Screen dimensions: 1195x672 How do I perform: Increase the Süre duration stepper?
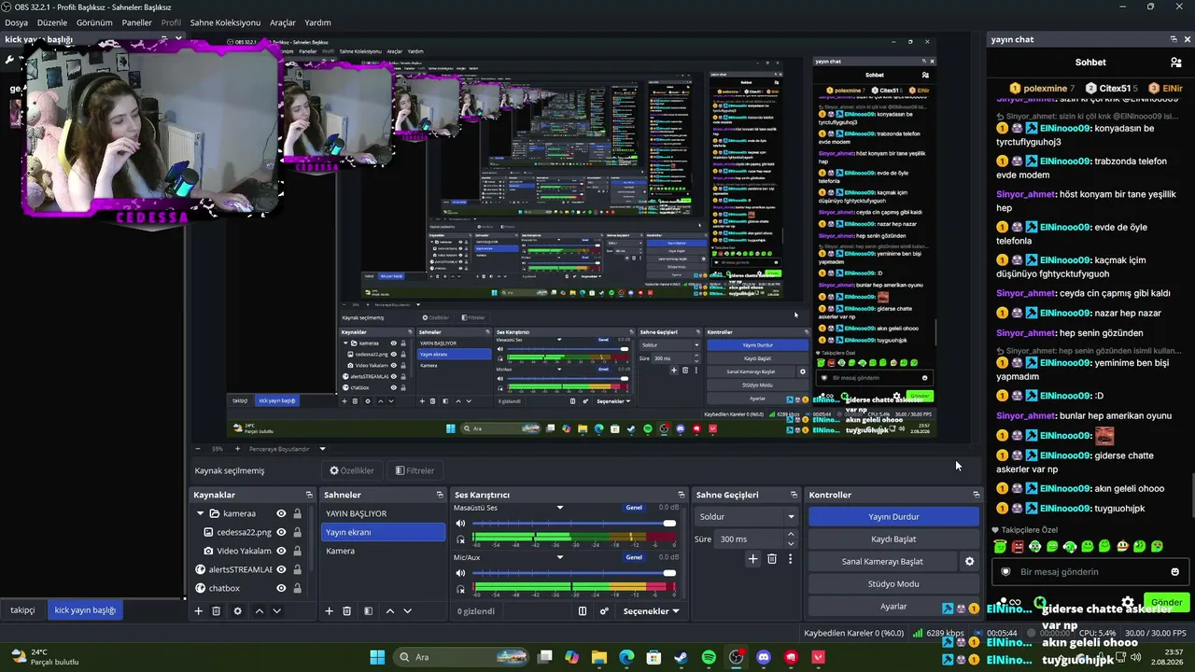pos(791,535)
